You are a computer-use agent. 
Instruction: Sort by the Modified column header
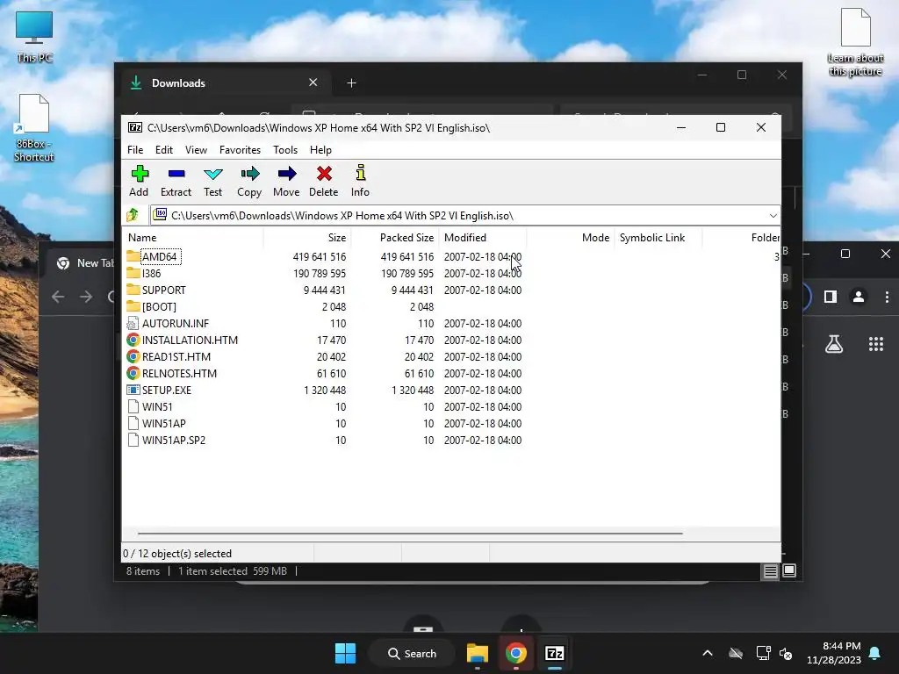(x=483, y=237)
